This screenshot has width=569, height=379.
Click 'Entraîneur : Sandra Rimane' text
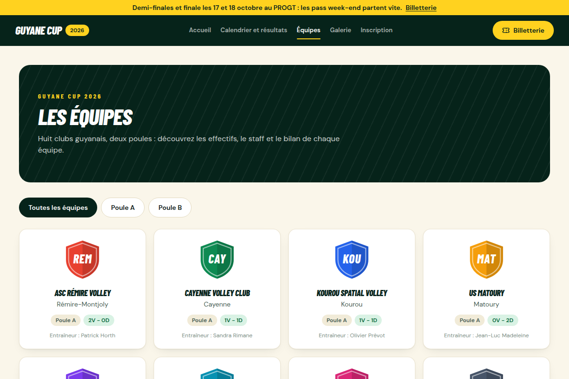217,335
